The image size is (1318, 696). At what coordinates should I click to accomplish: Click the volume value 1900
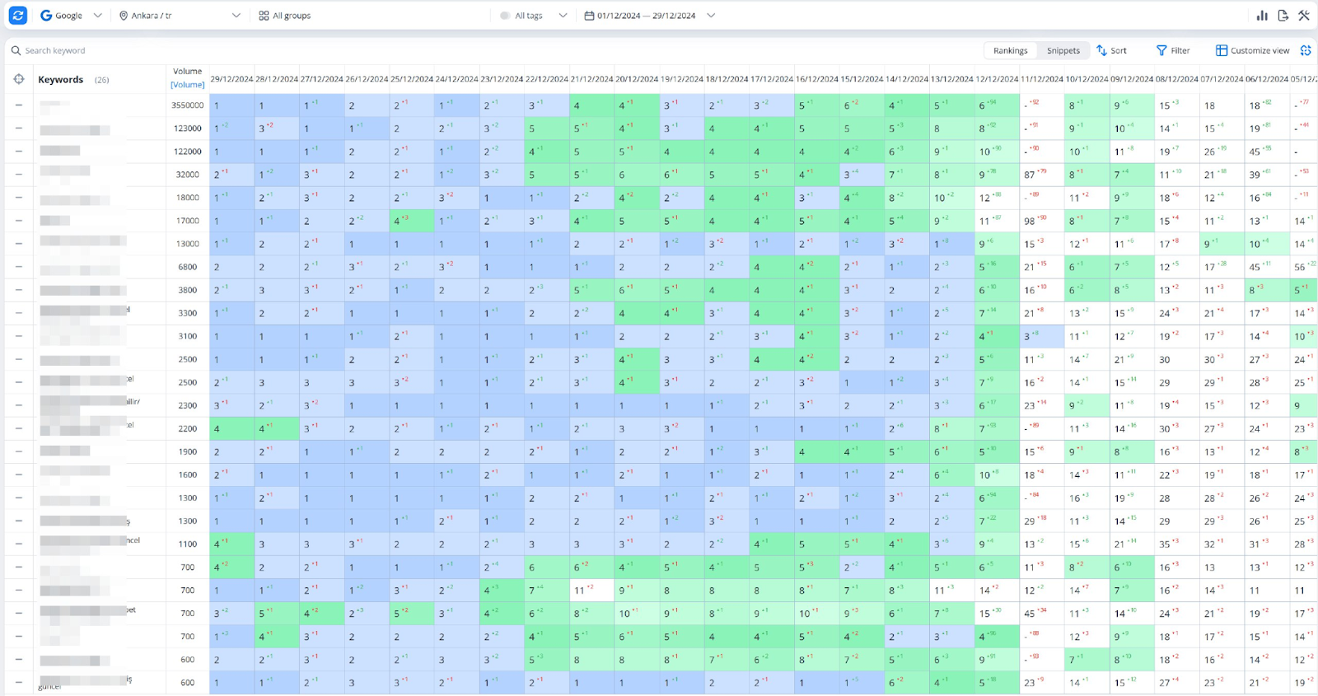188,451
